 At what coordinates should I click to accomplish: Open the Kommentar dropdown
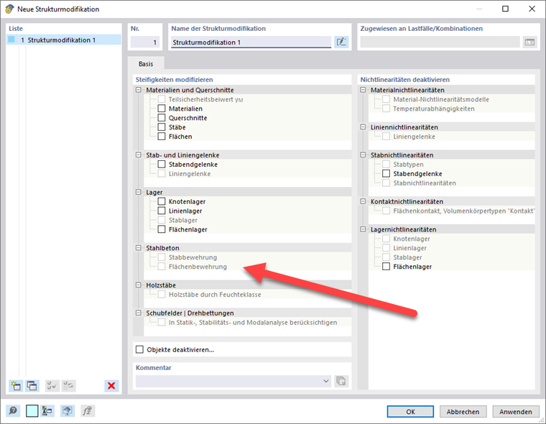[x=325, y=381]
